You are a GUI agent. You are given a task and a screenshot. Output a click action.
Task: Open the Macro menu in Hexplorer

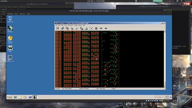pos(80,25)
